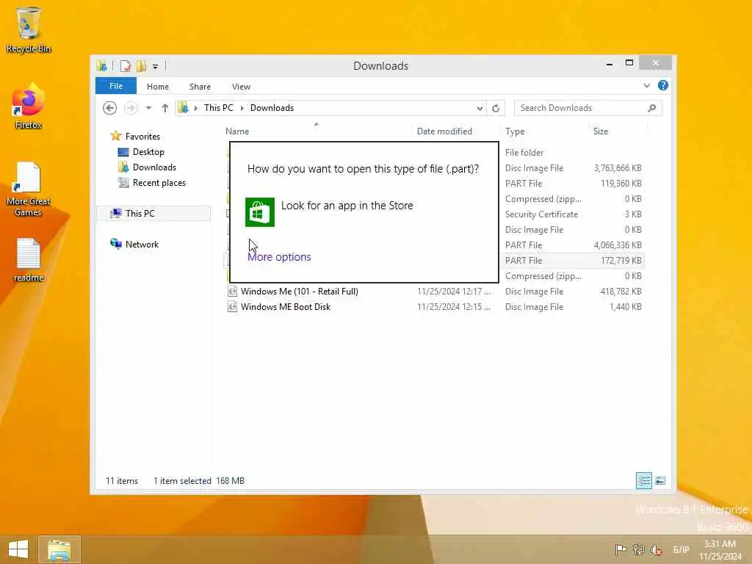Click the address bar folder icon
Image resolution: width=752 pixels, height=564 pixels.
(183, 108)
